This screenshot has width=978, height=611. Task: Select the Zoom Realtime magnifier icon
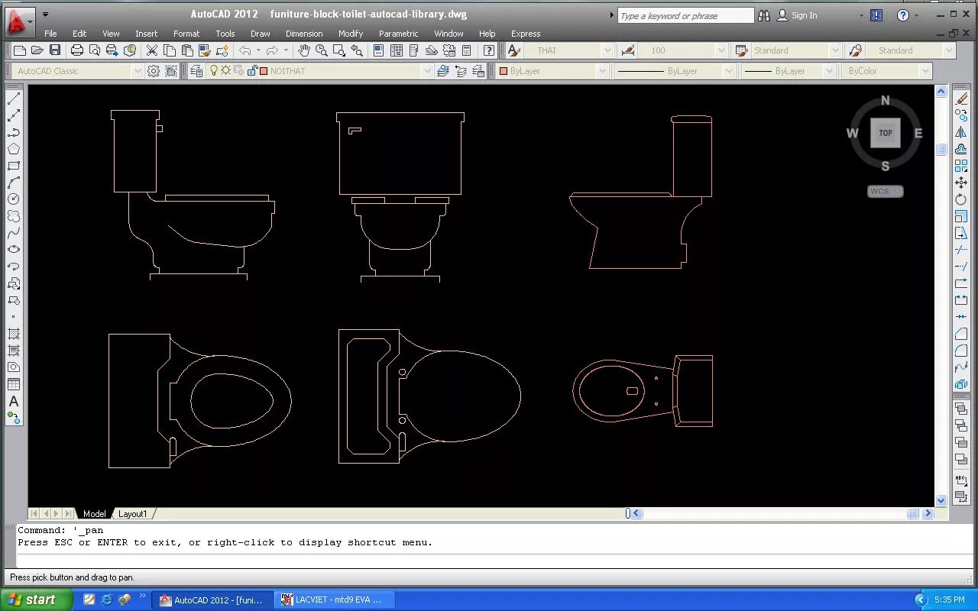[322, 50]
